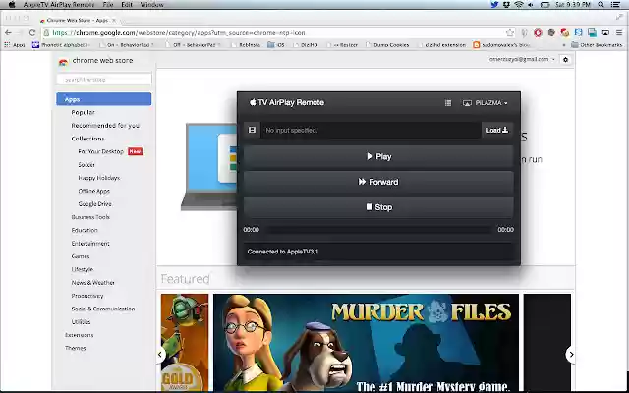Open the Themes section
Screen dimensions: 629x393
point(75,348)
